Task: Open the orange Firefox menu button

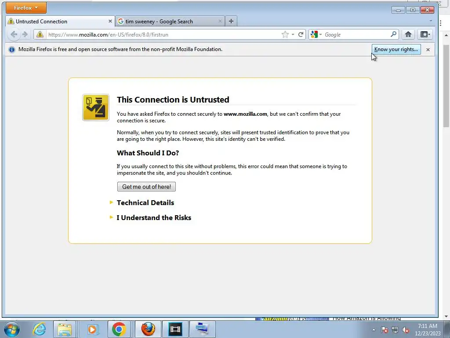Action: (26, 8)
